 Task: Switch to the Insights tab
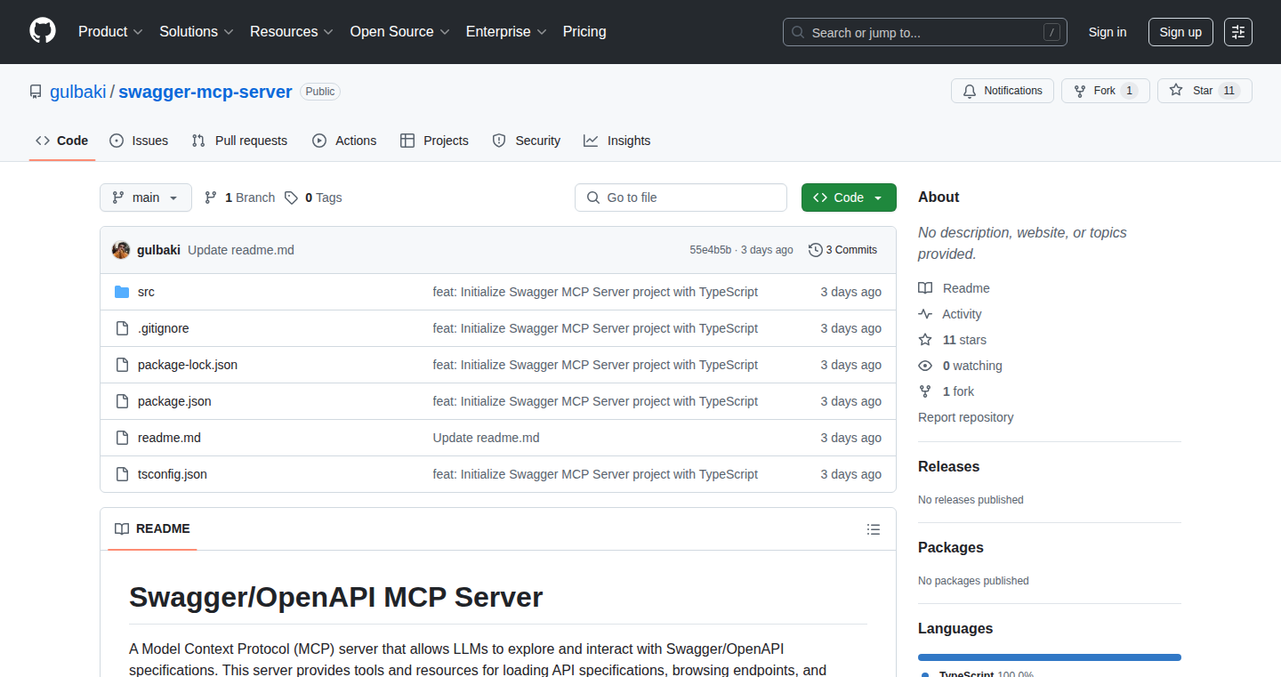click(x=617, y=141)
